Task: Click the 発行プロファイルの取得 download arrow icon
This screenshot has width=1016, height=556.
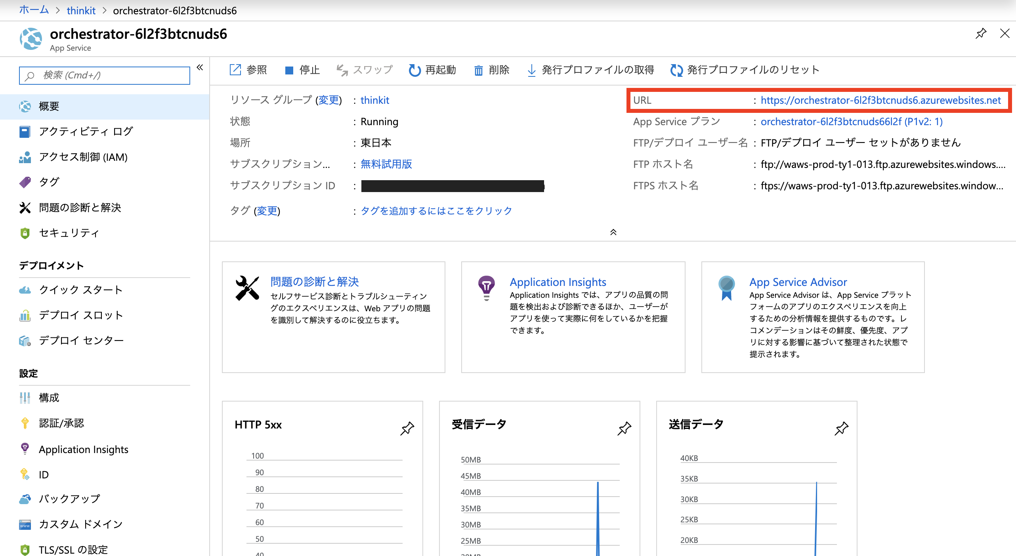Action: (x=531, y=70)
